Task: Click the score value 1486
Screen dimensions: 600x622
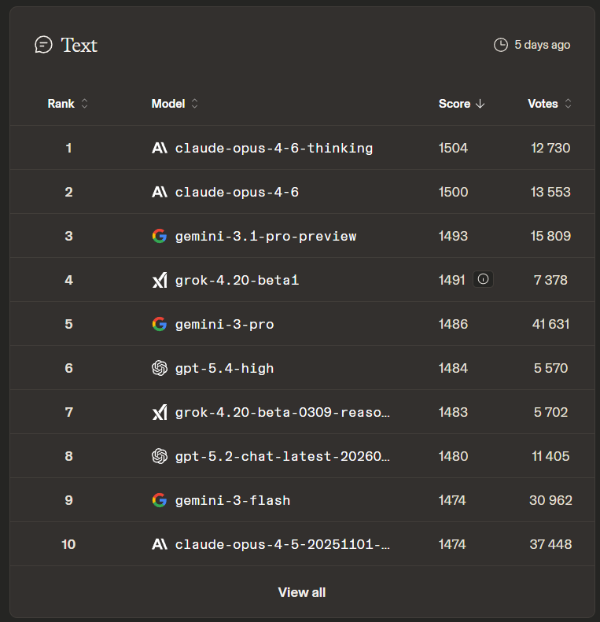Action: [453, 324]
